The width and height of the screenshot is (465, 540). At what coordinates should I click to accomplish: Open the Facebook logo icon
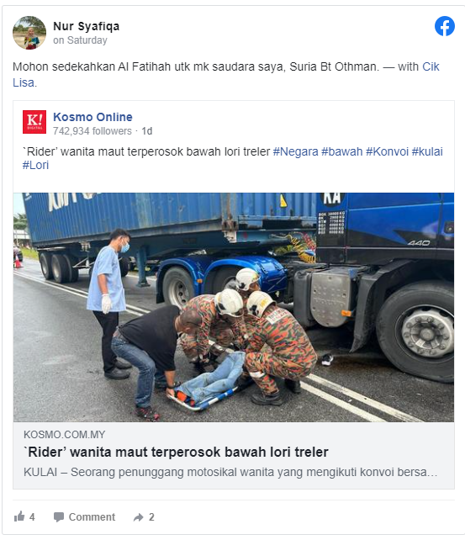444,26
